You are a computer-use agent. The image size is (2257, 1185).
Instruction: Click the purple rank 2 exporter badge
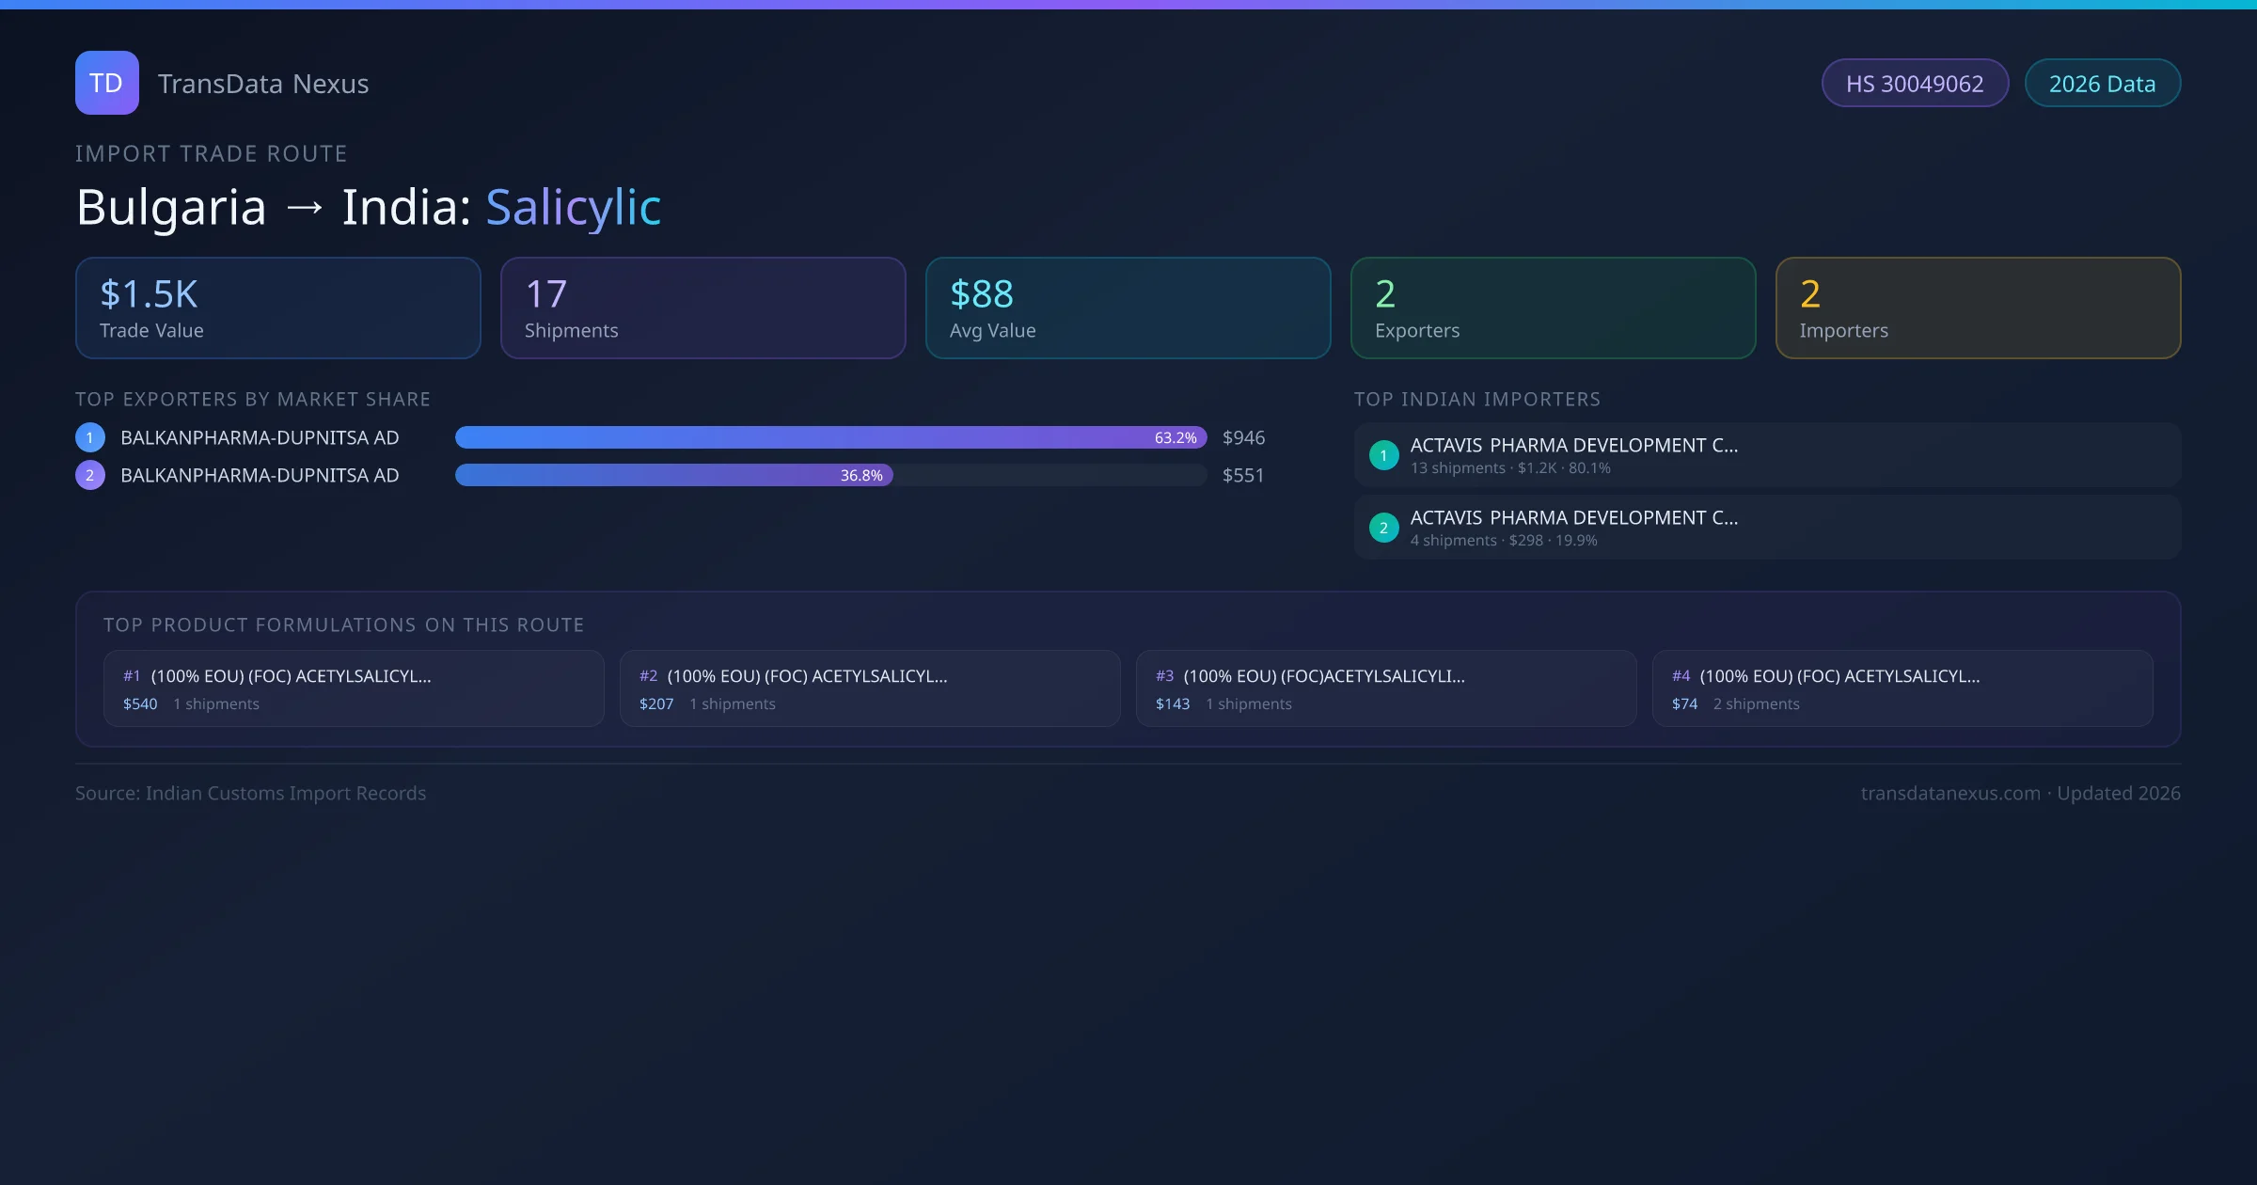90,475
